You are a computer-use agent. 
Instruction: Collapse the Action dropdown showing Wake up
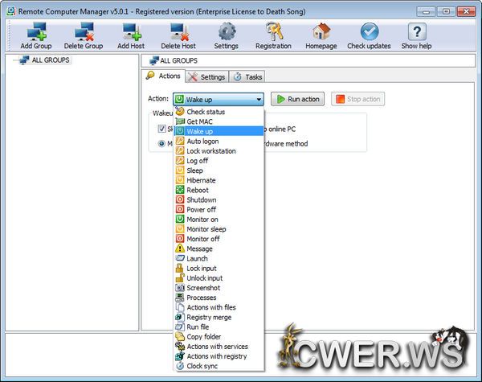[x=259, y=99]
